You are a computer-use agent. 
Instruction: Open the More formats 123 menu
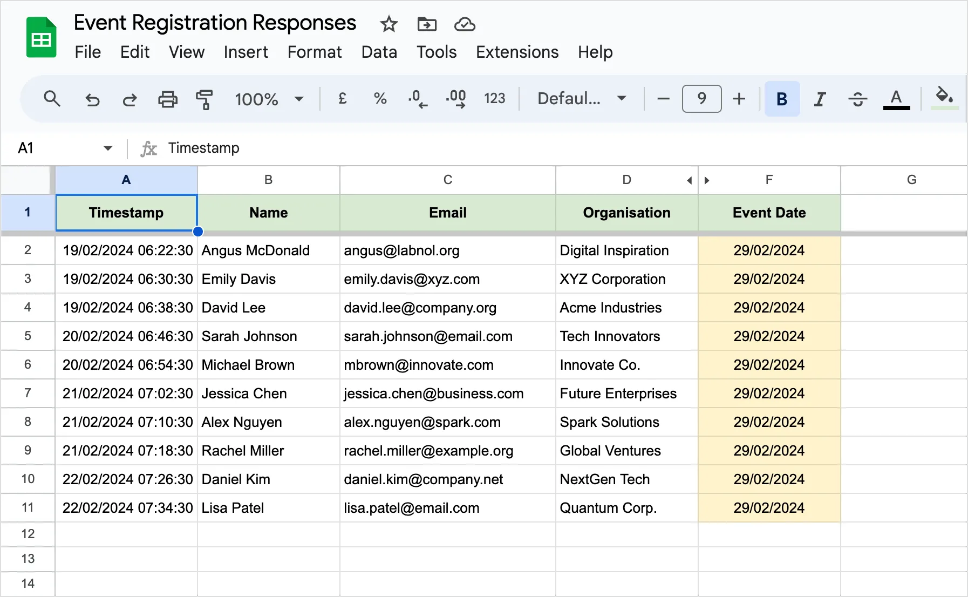click(494, 99)
